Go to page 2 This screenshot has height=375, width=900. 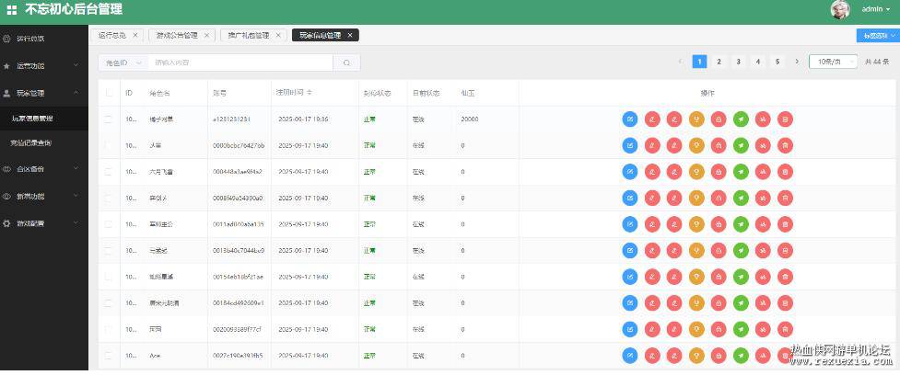click(719, 62)
